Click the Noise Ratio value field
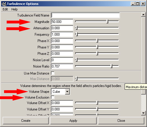147x127 pixels. 62,66
